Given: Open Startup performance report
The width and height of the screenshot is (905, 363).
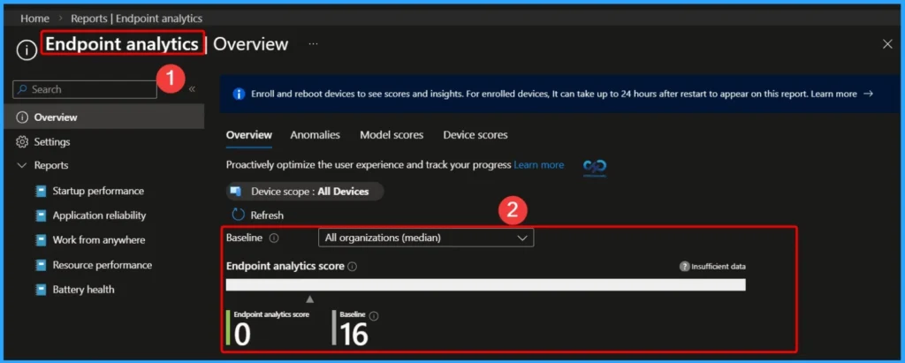Looking at the screenshot, I should point(98,191).
